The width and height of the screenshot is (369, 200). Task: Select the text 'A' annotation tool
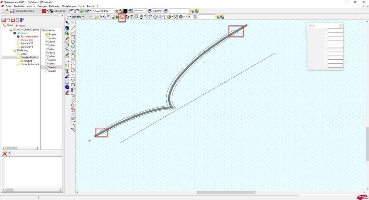click(x=67, y=76)
